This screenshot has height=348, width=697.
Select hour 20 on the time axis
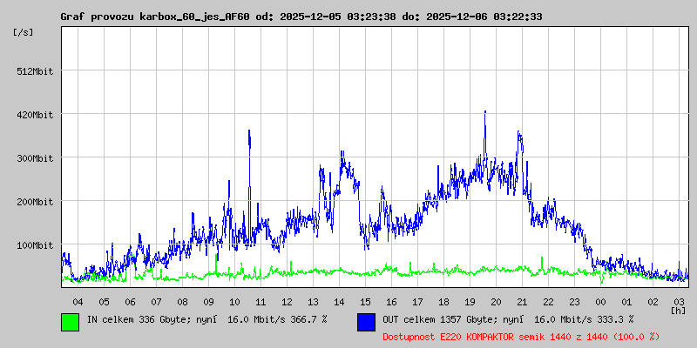point(496,301)
